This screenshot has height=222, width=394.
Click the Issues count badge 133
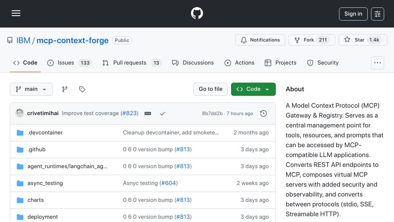click(x=85, y=62)
